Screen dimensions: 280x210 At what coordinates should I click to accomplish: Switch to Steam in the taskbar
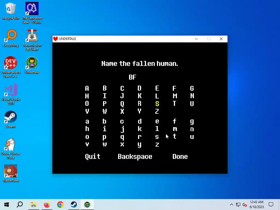point(74,205)
